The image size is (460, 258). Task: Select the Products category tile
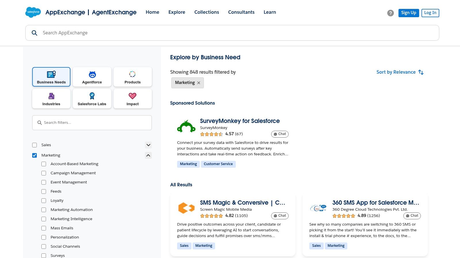click(133, 77)
